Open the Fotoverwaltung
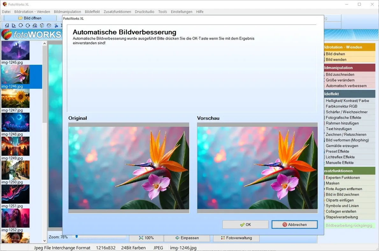Viewport: 379px width, 251px height. click(x=236, y=237)
